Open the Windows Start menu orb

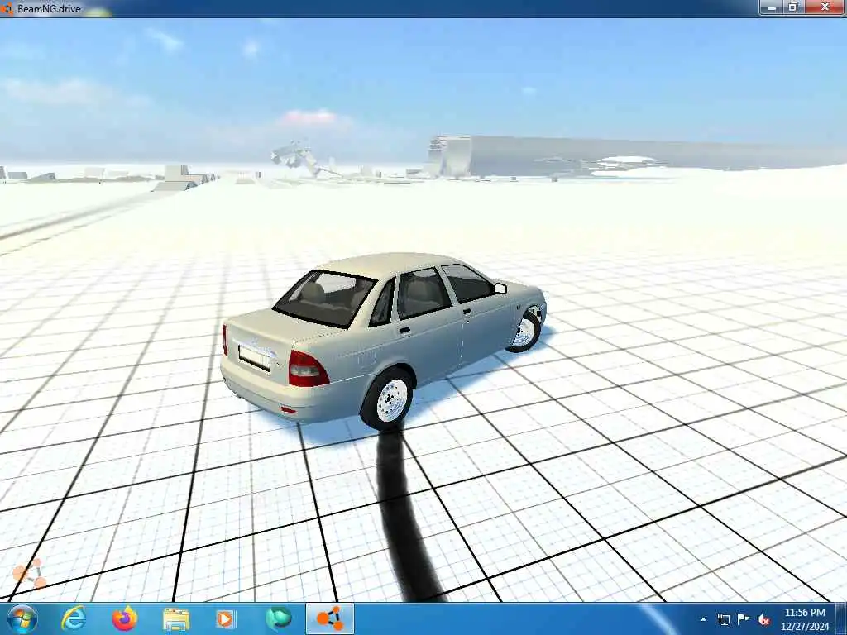(x=22, y=618)
